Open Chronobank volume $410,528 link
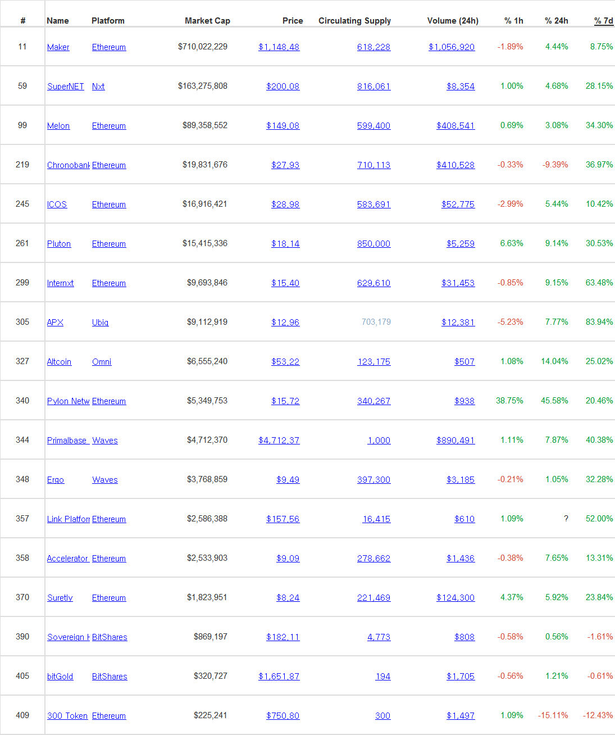The height and width of the screenshot is (735, 615). tap(455, 165)
